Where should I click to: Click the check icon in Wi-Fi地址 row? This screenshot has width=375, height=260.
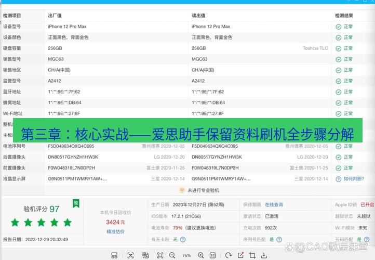[338, 114]
